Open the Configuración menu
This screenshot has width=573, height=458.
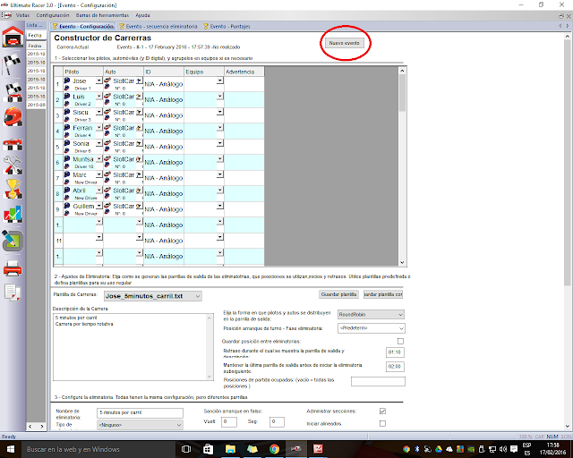click(53, 15)
